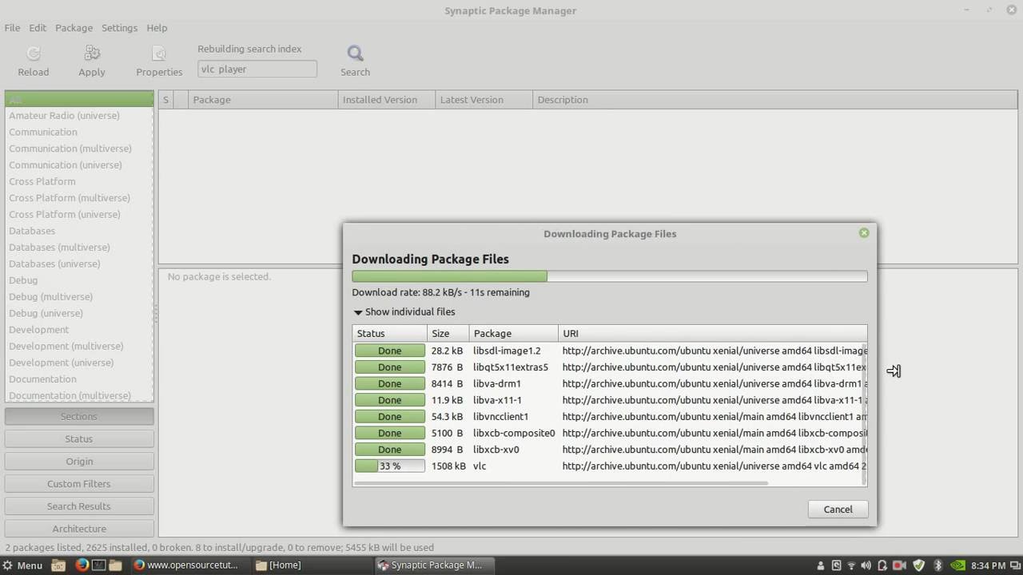
Task: Open the Wi-Fi network tray icon
Action: point(852,565)
